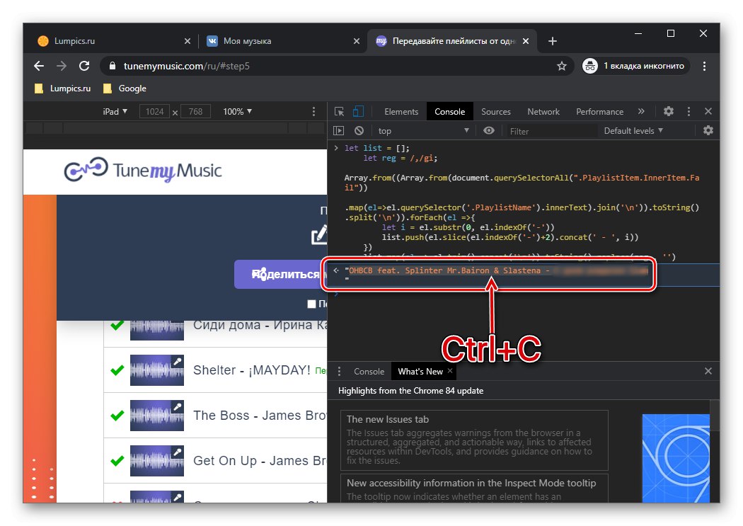This screenshot has height=526, width=743.
Task: Open the drawer three-dot menu
Action: tap(339, 372)
